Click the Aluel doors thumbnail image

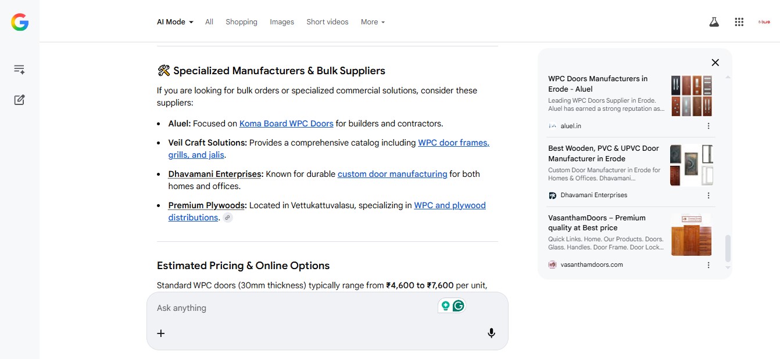click(692, 96)
